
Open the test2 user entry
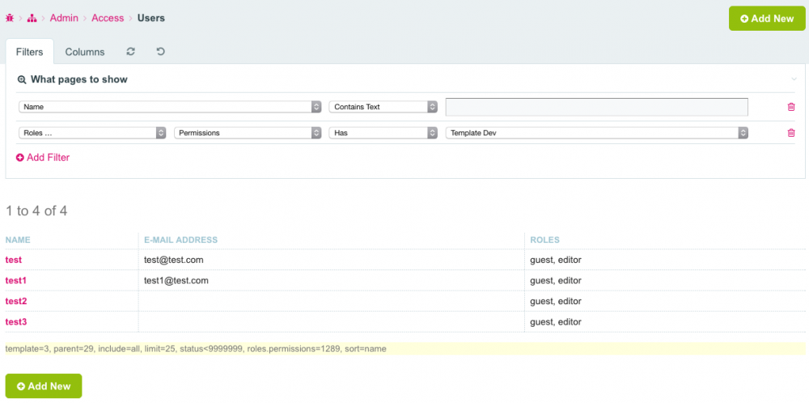coord(16,301)
